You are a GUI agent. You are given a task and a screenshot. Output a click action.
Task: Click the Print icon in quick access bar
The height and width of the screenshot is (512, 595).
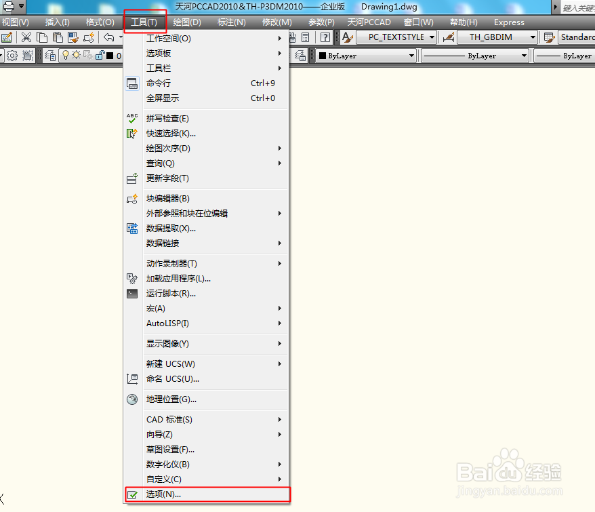pos(8,6)
